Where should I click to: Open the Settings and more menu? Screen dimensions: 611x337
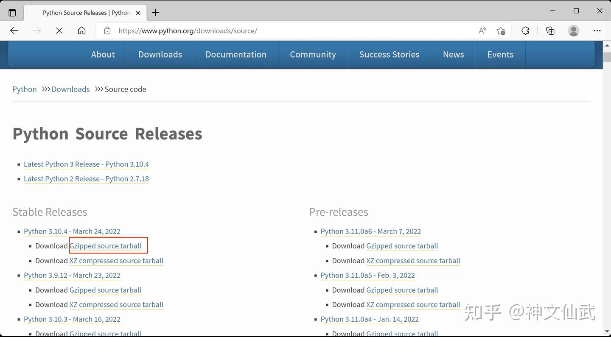point(597,31)
